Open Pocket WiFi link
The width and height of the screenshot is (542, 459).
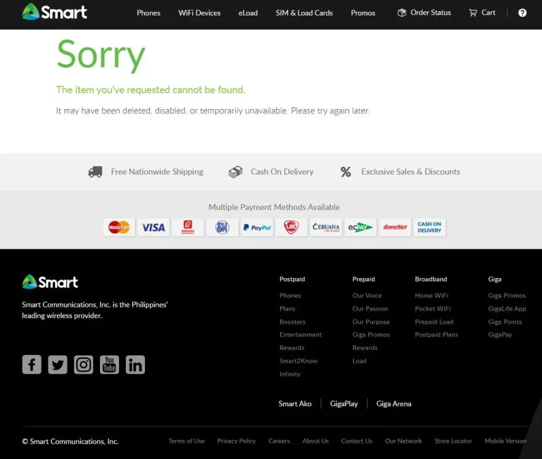point(433,308)
